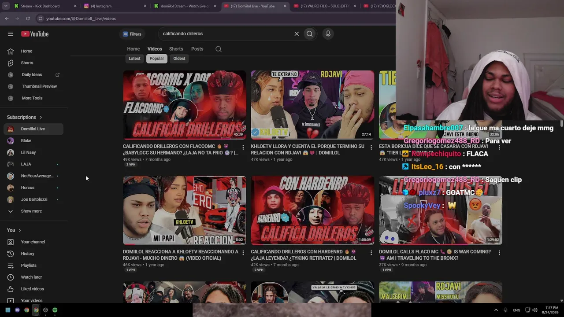Switch to the channel Shorts tab
Image resolution: width=564 pixels, height=317 pixels.
coord(176,49)
